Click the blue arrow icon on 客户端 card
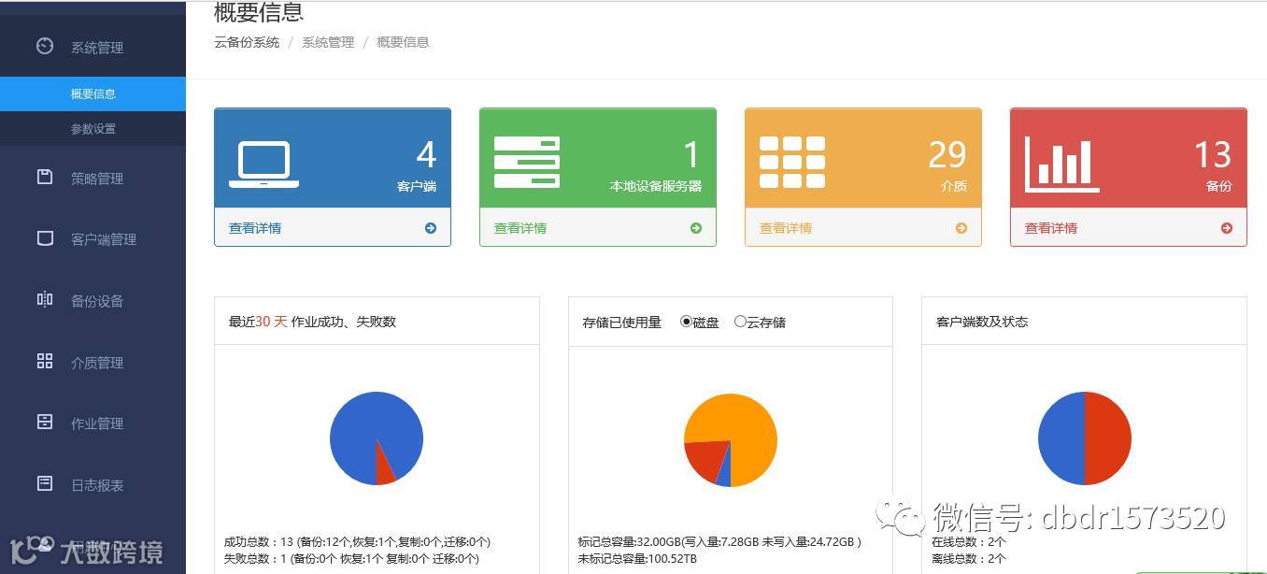 (x=431, y=228)
